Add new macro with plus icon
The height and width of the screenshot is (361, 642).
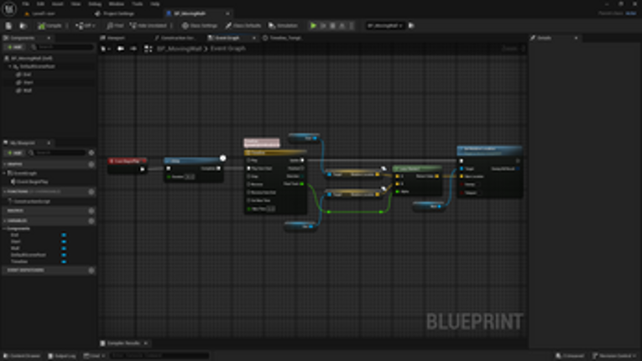(91, 211)
